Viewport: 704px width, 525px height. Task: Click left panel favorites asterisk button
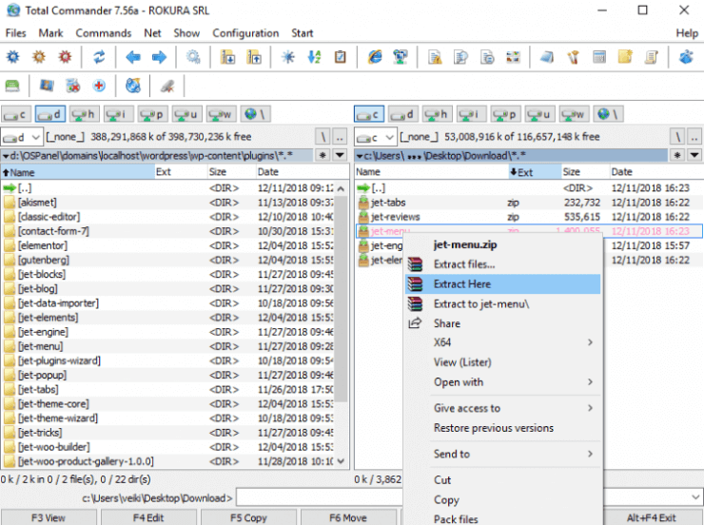coord(323,155)
